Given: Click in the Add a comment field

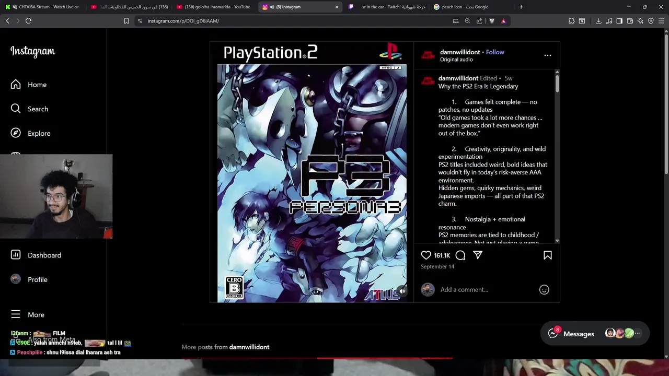Looking at the screenshot, I should click(x=486, y=289).
